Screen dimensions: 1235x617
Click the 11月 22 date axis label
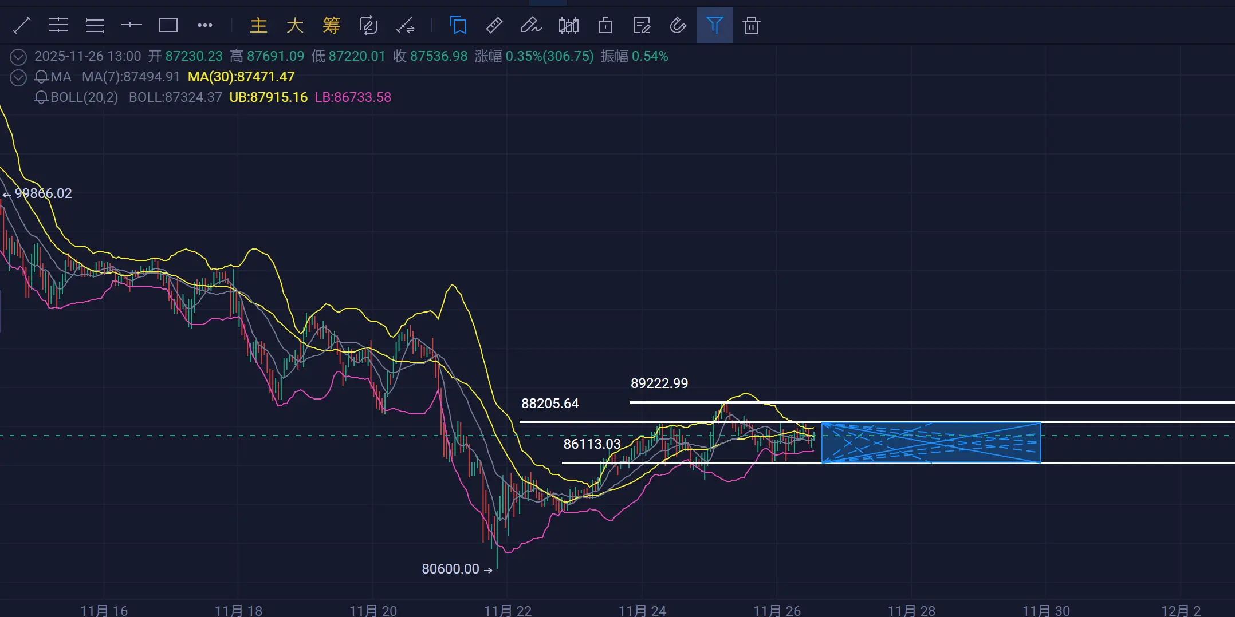(508, 611)
